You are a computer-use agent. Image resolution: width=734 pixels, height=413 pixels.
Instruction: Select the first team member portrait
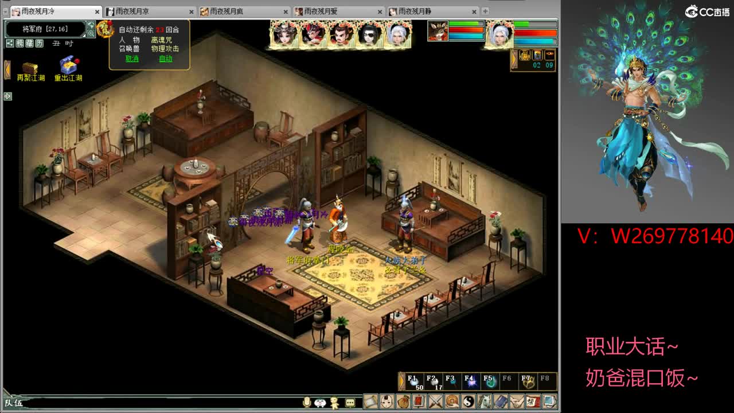(284, 34)
